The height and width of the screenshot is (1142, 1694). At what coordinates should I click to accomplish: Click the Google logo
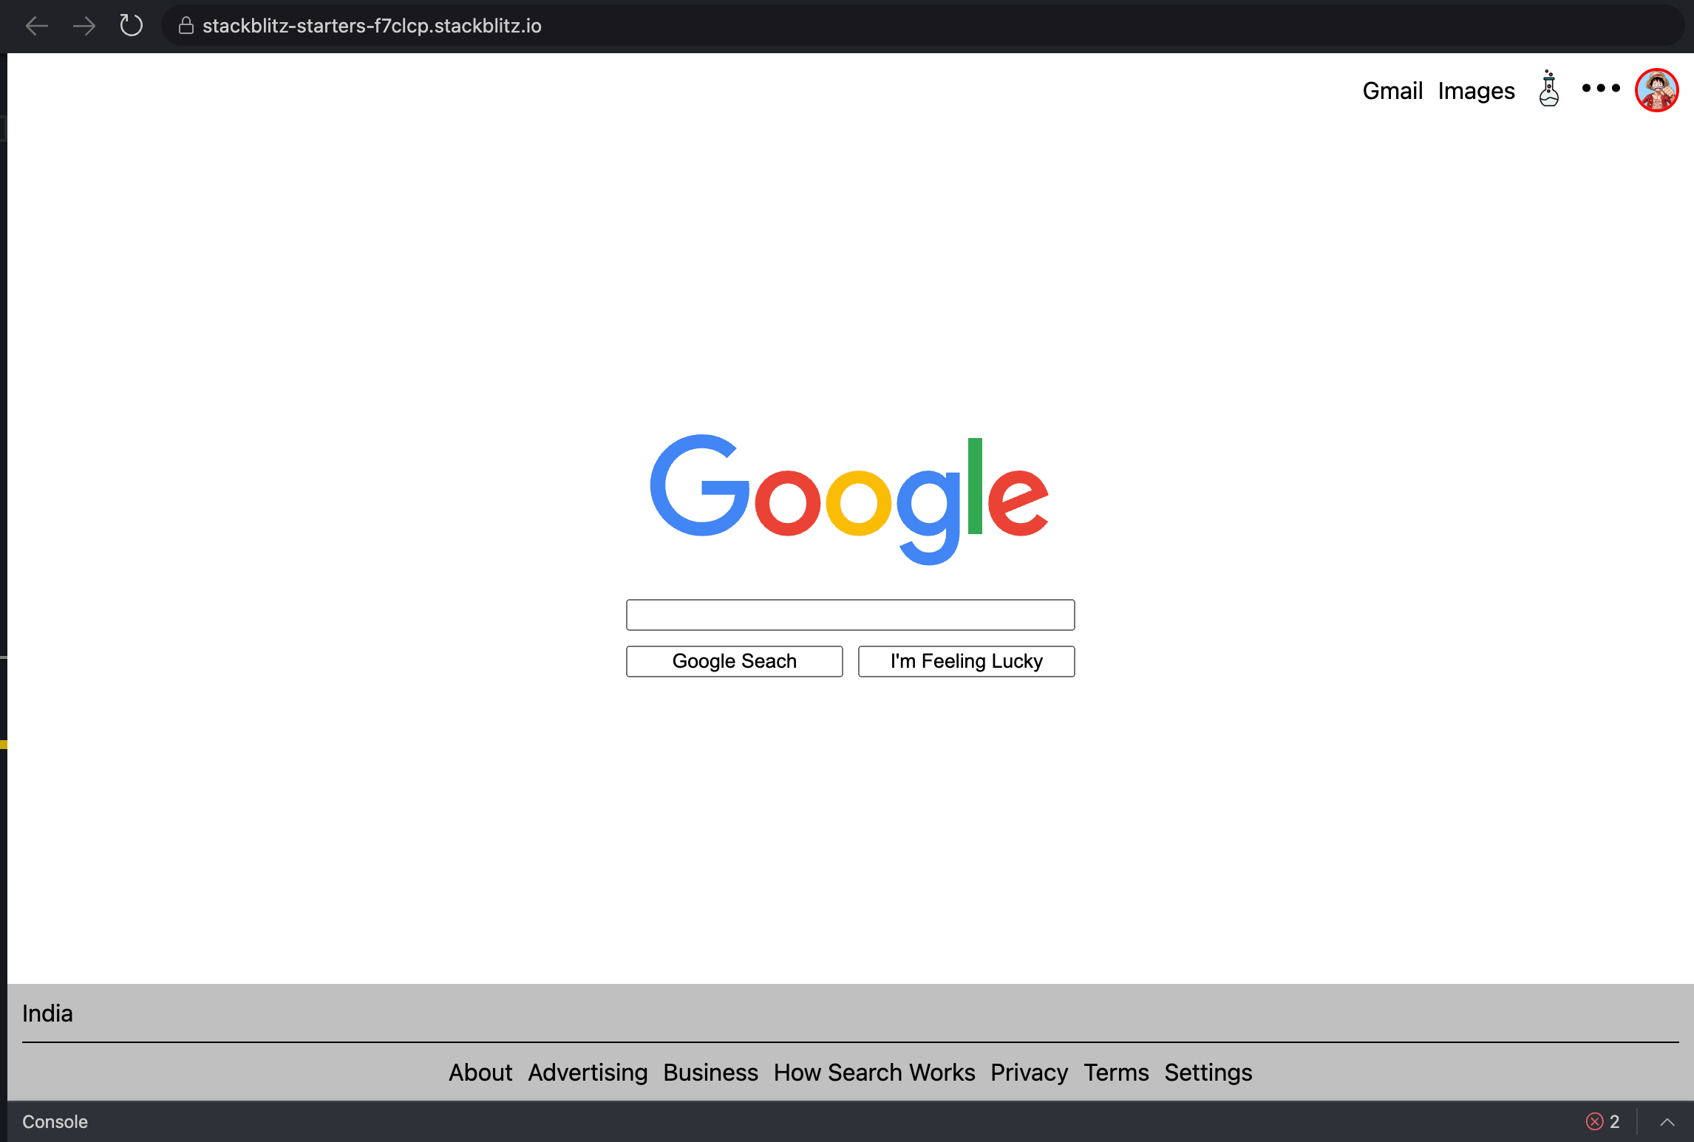pos(849,500)
